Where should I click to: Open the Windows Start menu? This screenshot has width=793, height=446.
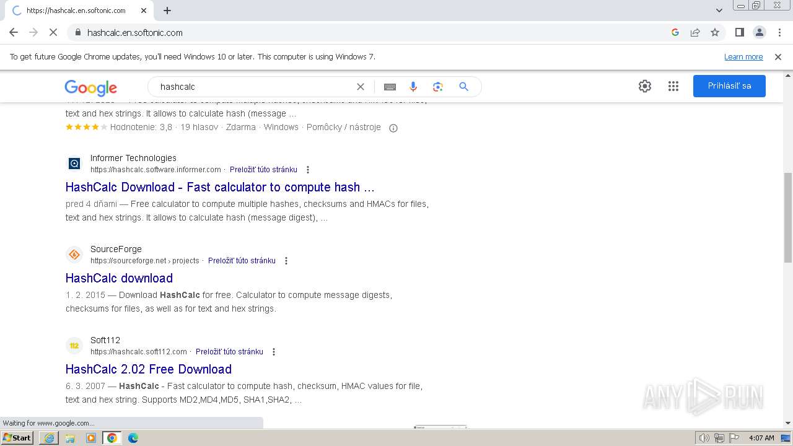(x=17, y=438)
